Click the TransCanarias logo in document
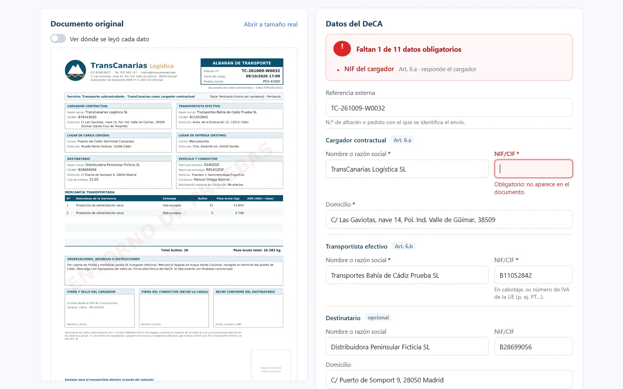Viewport: 623px width, 389px height. point(75,70)
